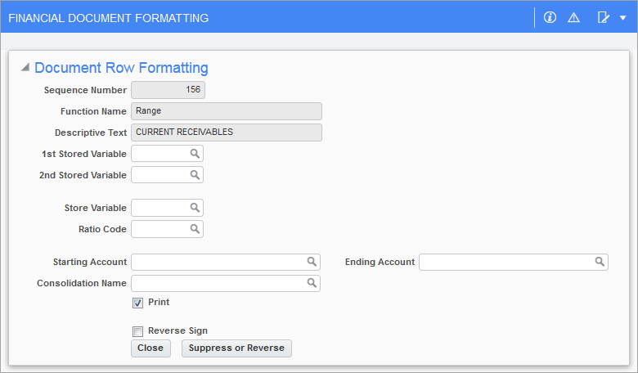Select the Consolidation Name text field

click(x=226, y=283)
